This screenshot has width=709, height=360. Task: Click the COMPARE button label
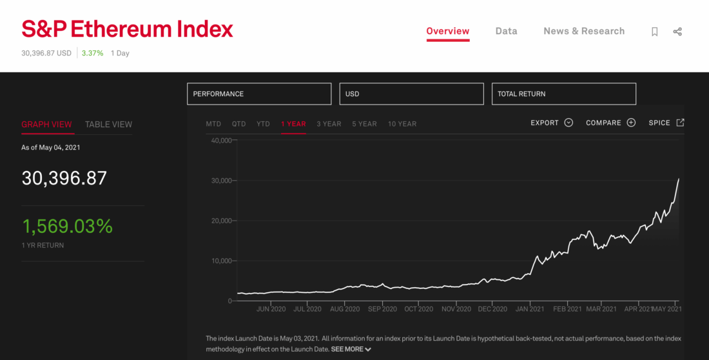point(604,123)
